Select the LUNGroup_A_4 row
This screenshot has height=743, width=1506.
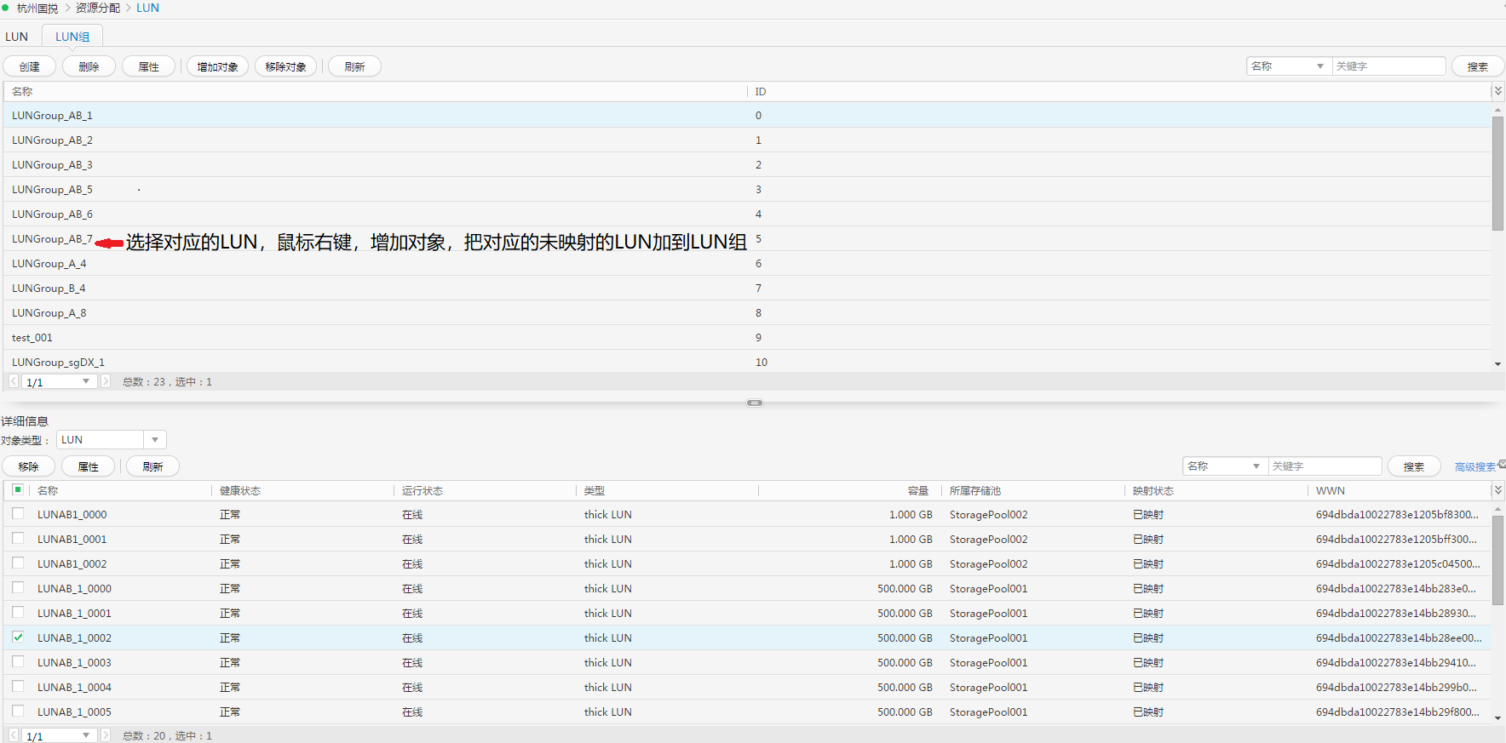(x=746, y=263)
